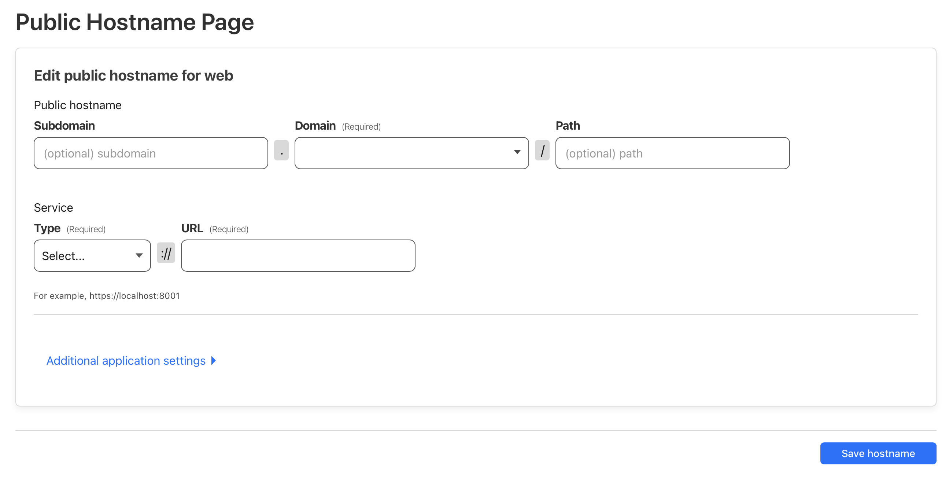The image size is (949, 490).
Task: Click the Path field label
Action: point(567,126)
